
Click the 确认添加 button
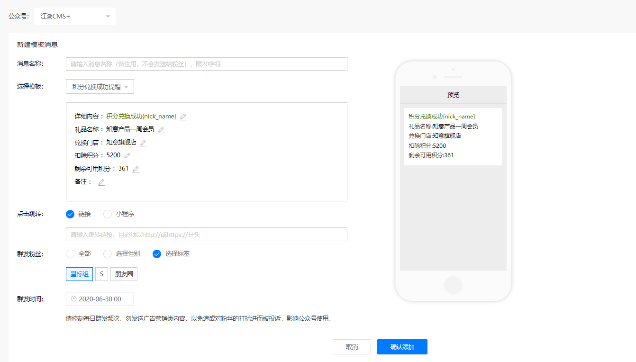[402, 347]
